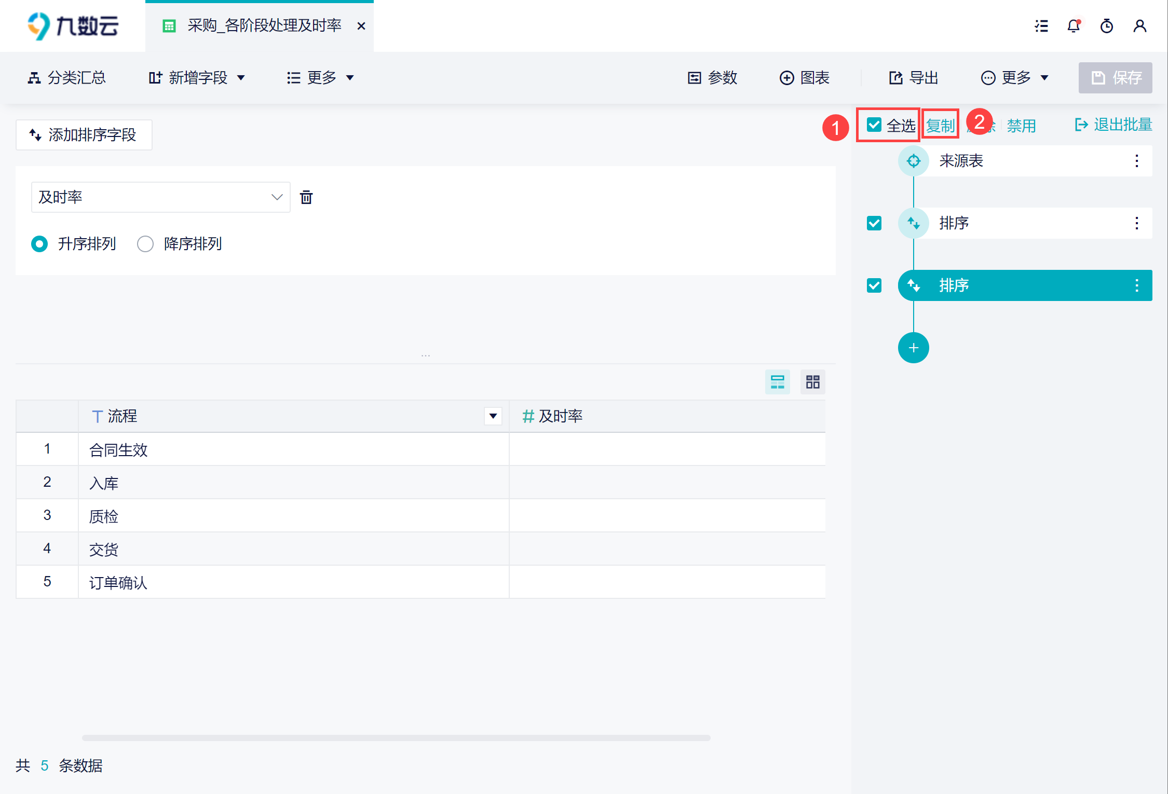Open 流程 column header dropdown arrow
This screenshot has height=794, width=1168.
[493, 416]
